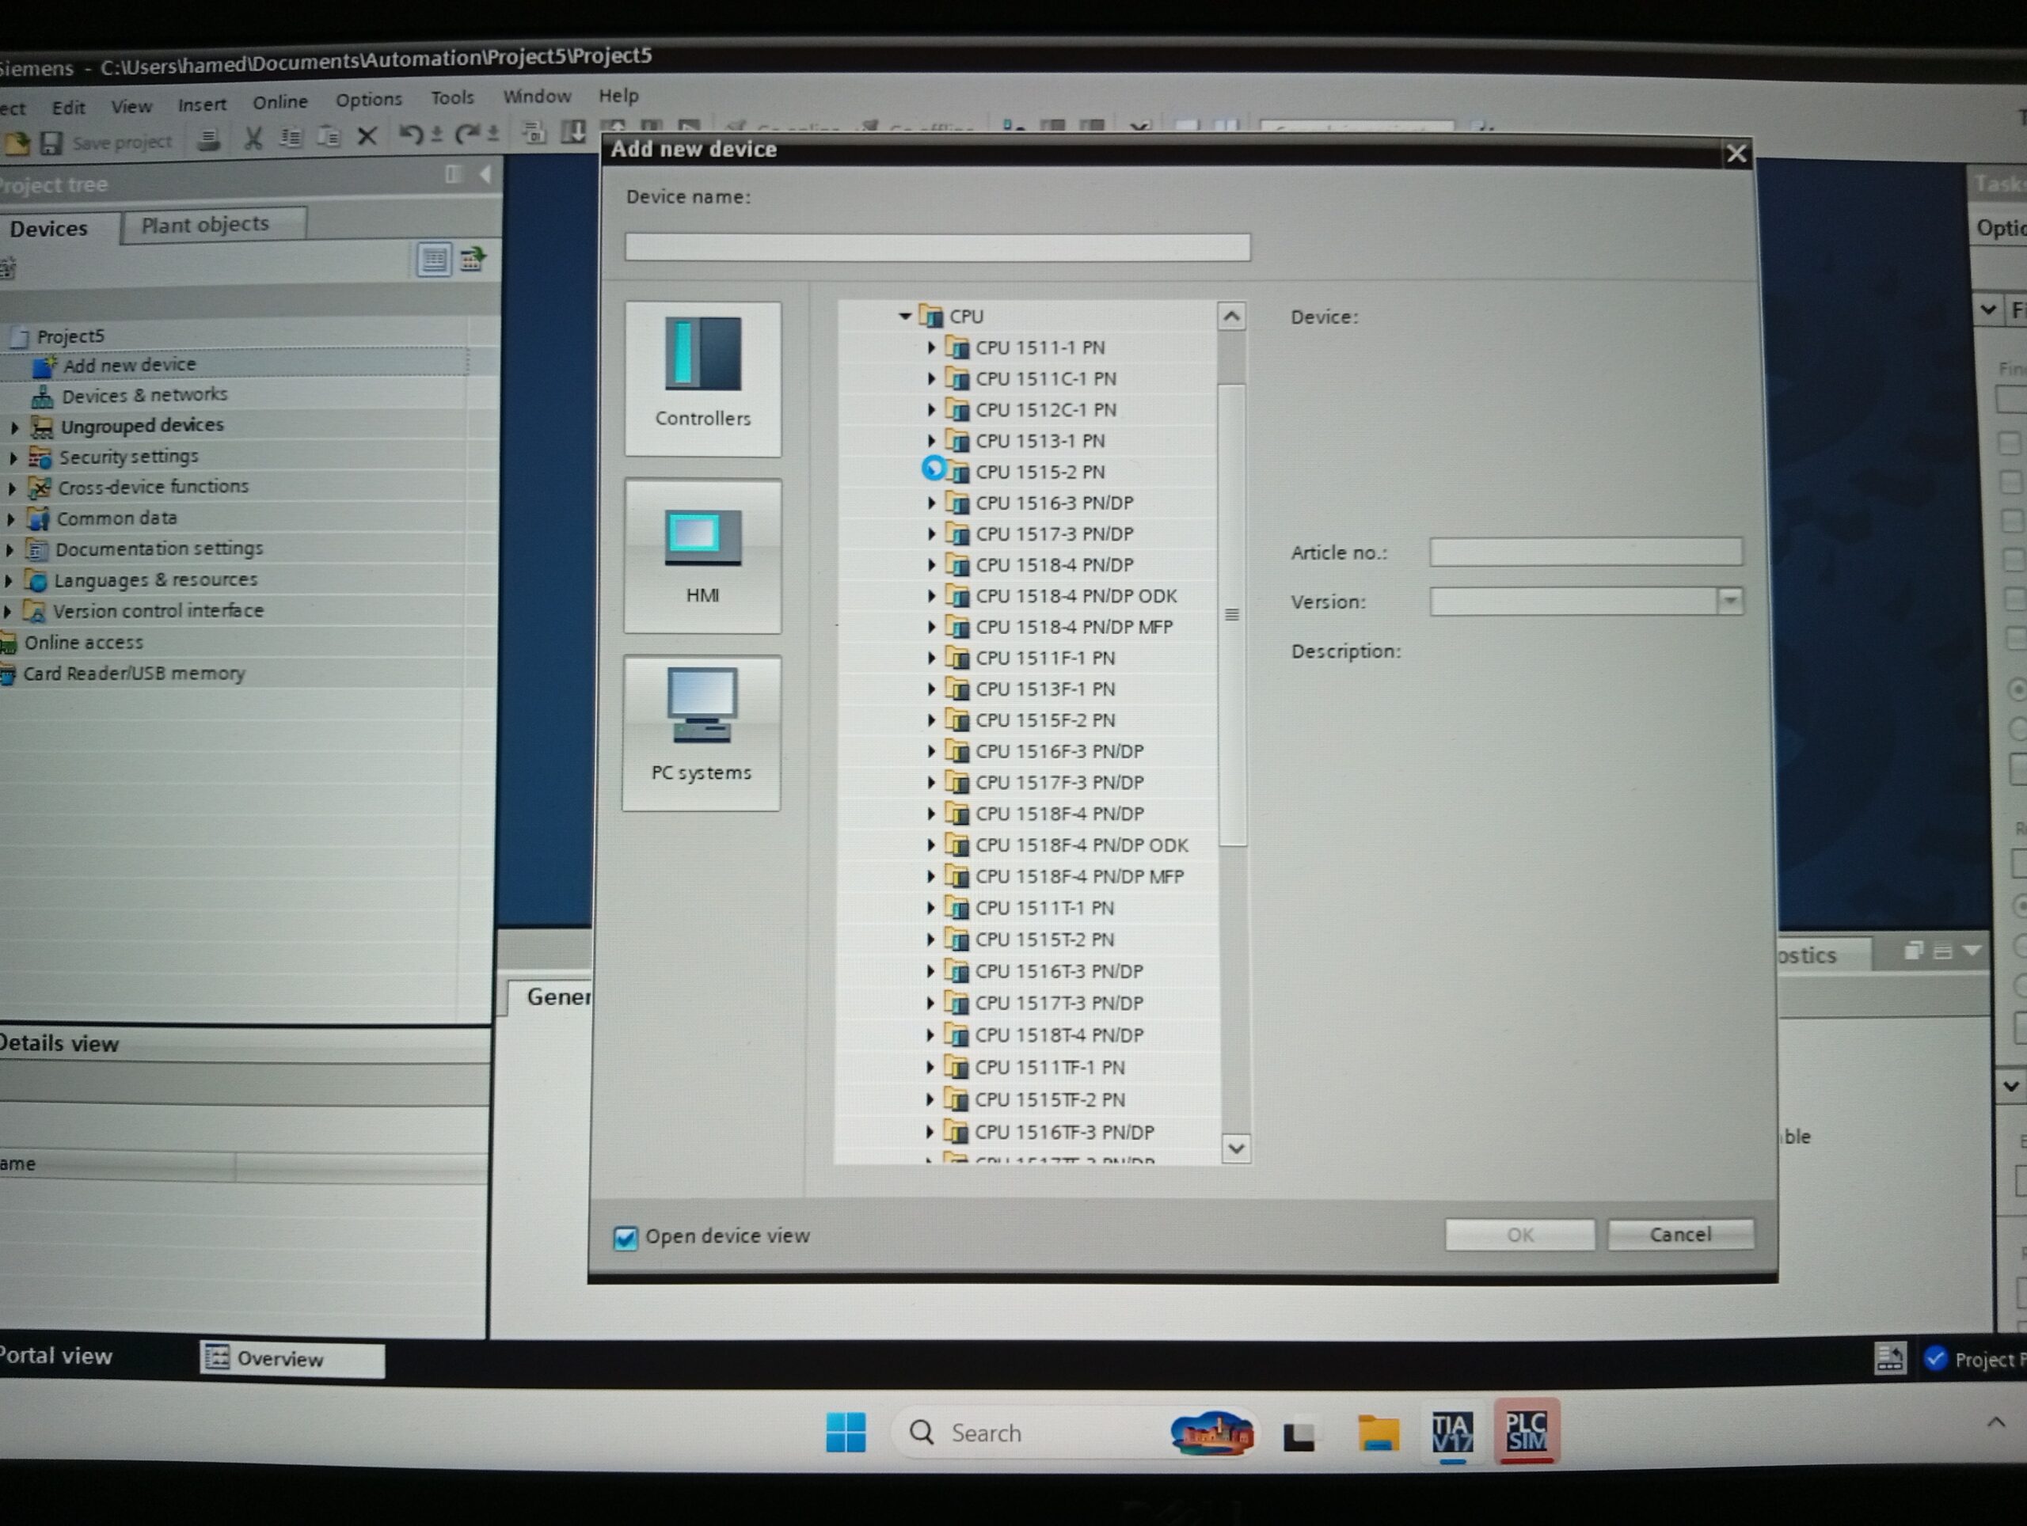Open TIA V17 from the taskbar
Screen dimensions: 2027x1526
coord(1452,1432)
